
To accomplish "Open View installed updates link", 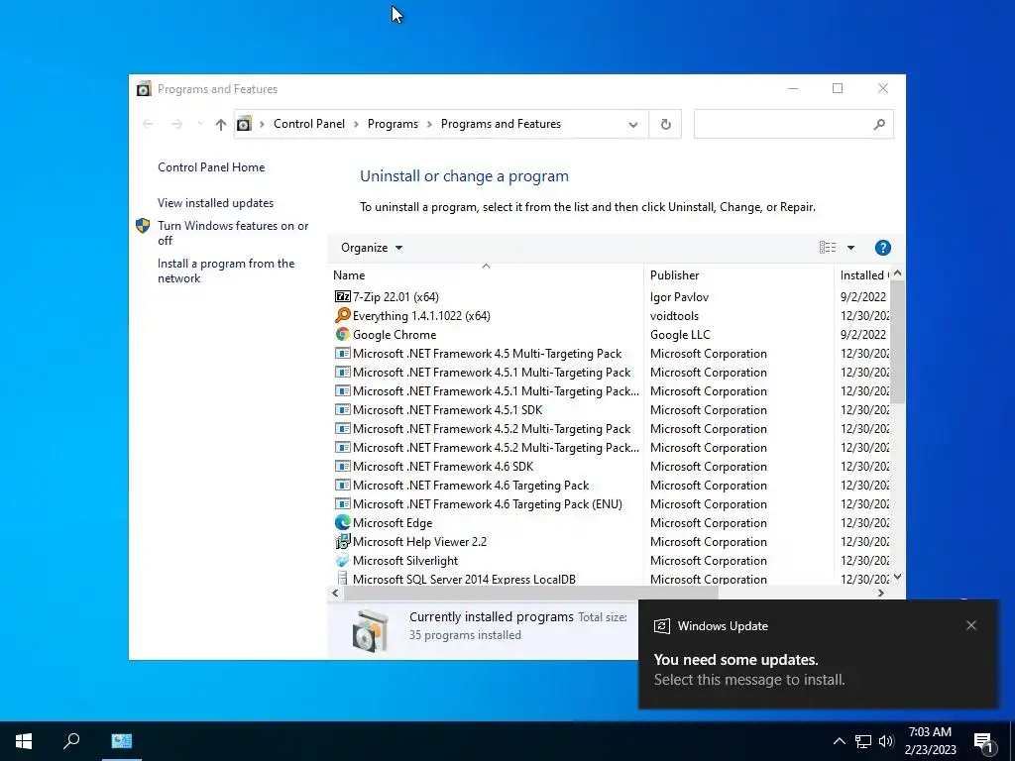I will (x=215, y=202).
